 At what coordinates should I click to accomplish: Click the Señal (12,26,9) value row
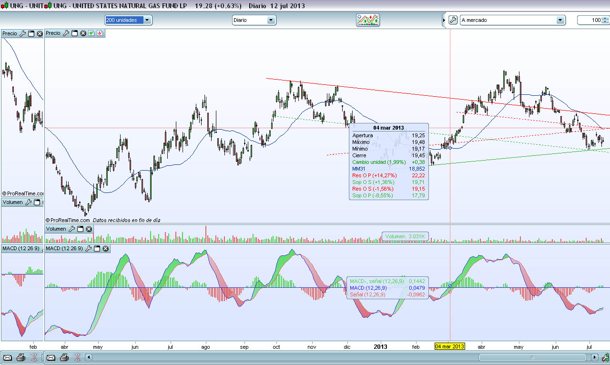(387, 294)
